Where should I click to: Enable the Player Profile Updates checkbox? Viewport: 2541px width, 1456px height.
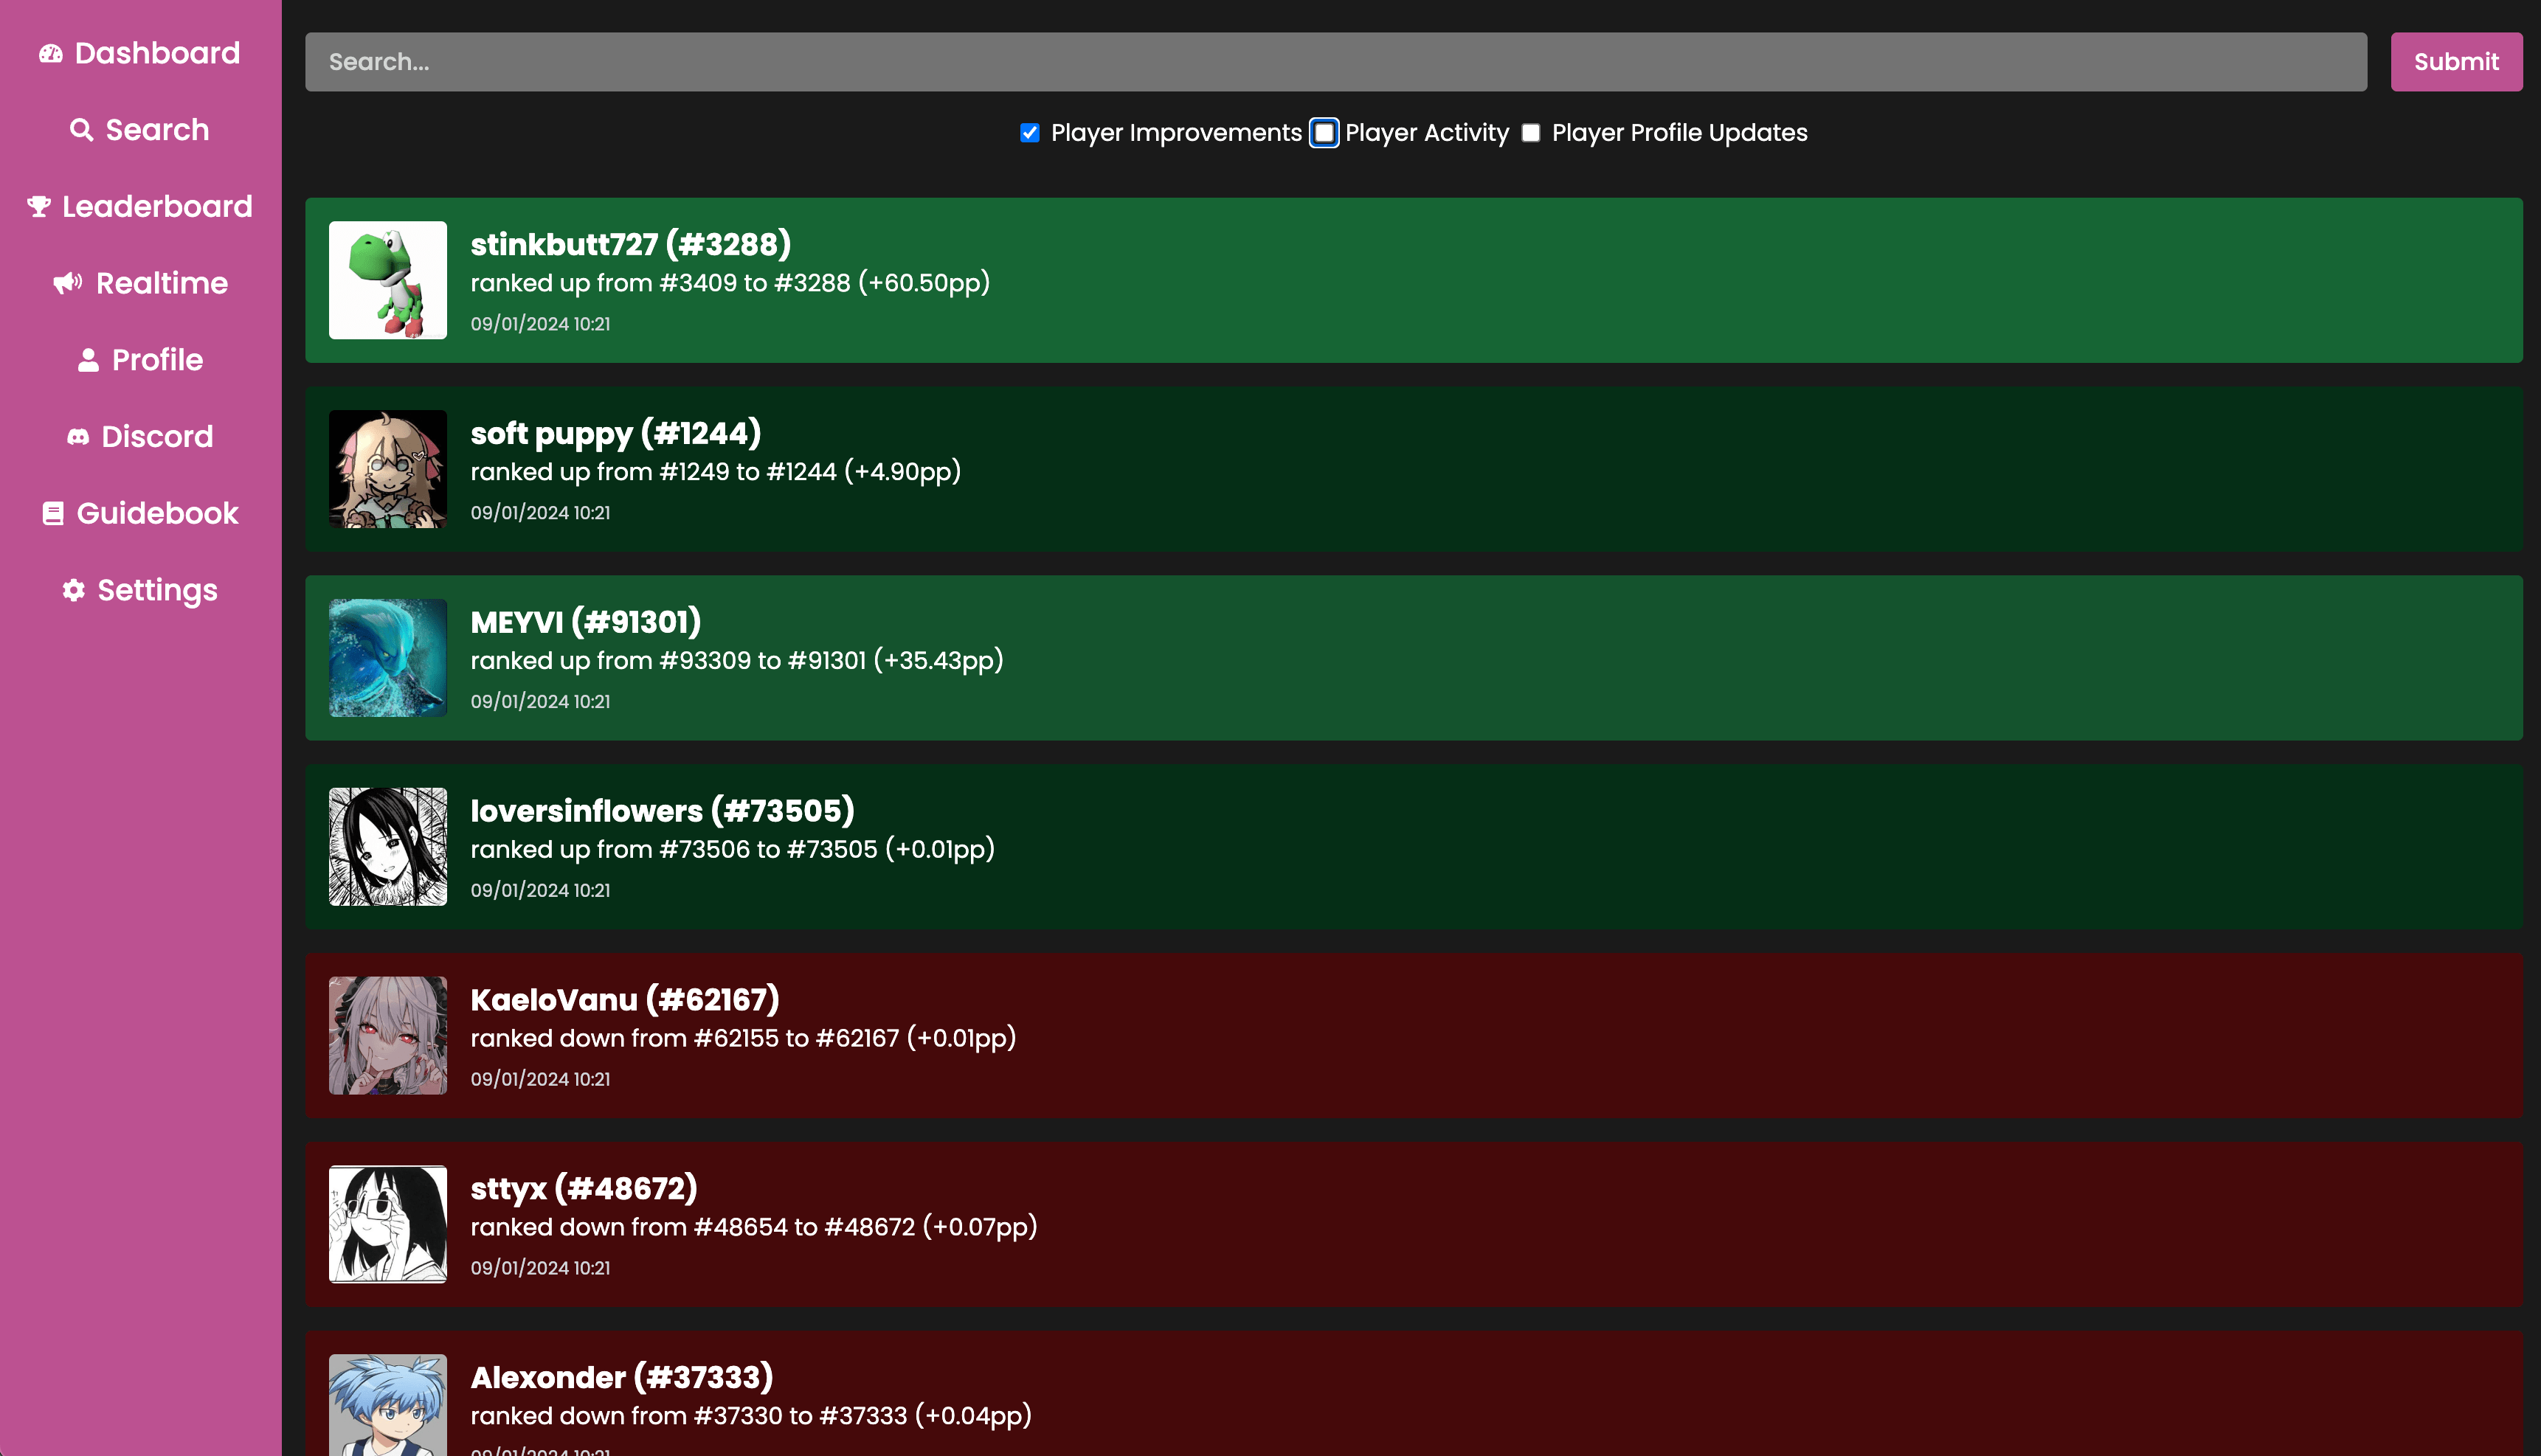[x=1531, y=133]
